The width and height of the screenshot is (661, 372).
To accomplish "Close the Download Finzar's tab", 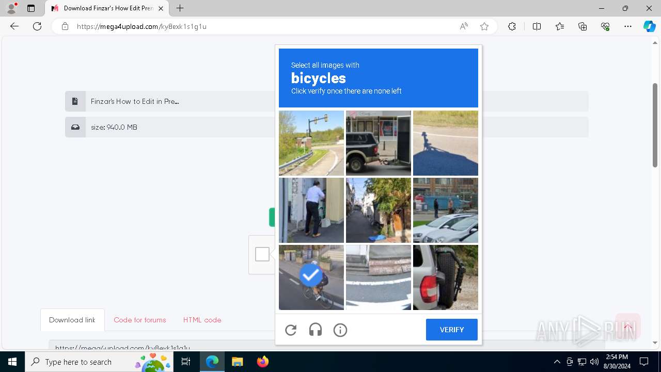I will point(161,8).
